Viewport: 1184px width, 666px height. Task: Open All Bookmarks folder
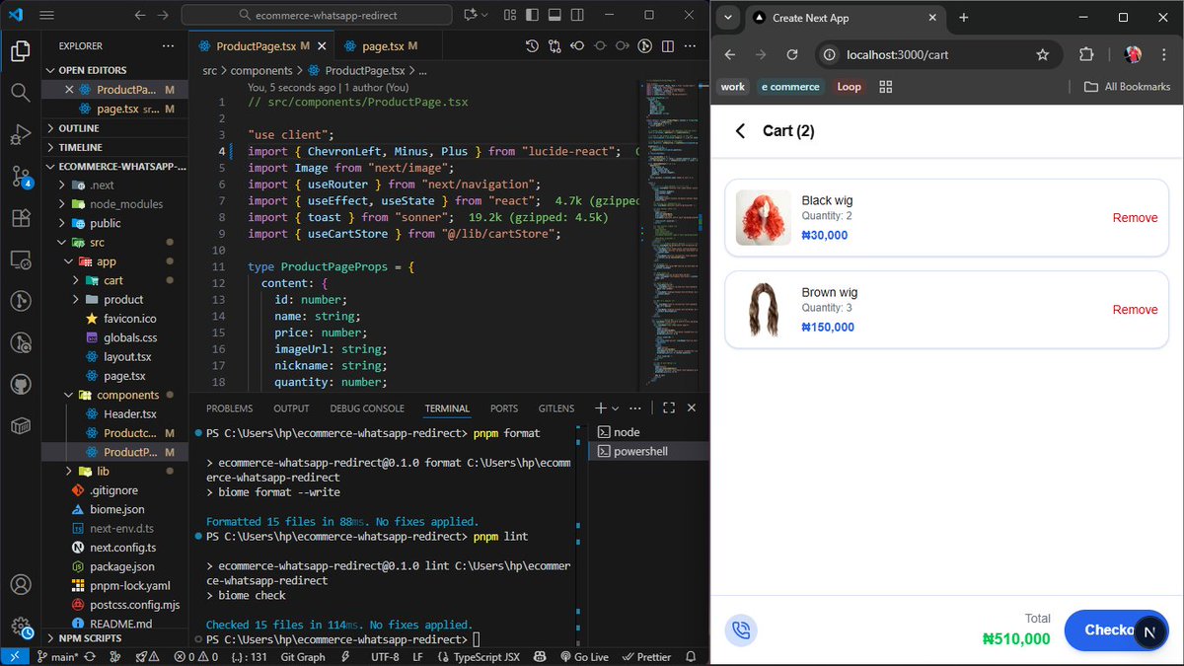click(1127, 87)
